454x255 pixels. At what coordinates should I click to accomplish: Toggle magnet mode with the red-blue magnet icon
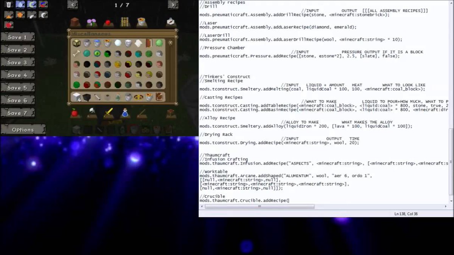coord(42,4)
